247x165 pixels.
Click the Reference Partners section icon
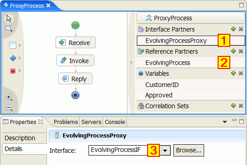pyautogui.click(x=141, y=51)
